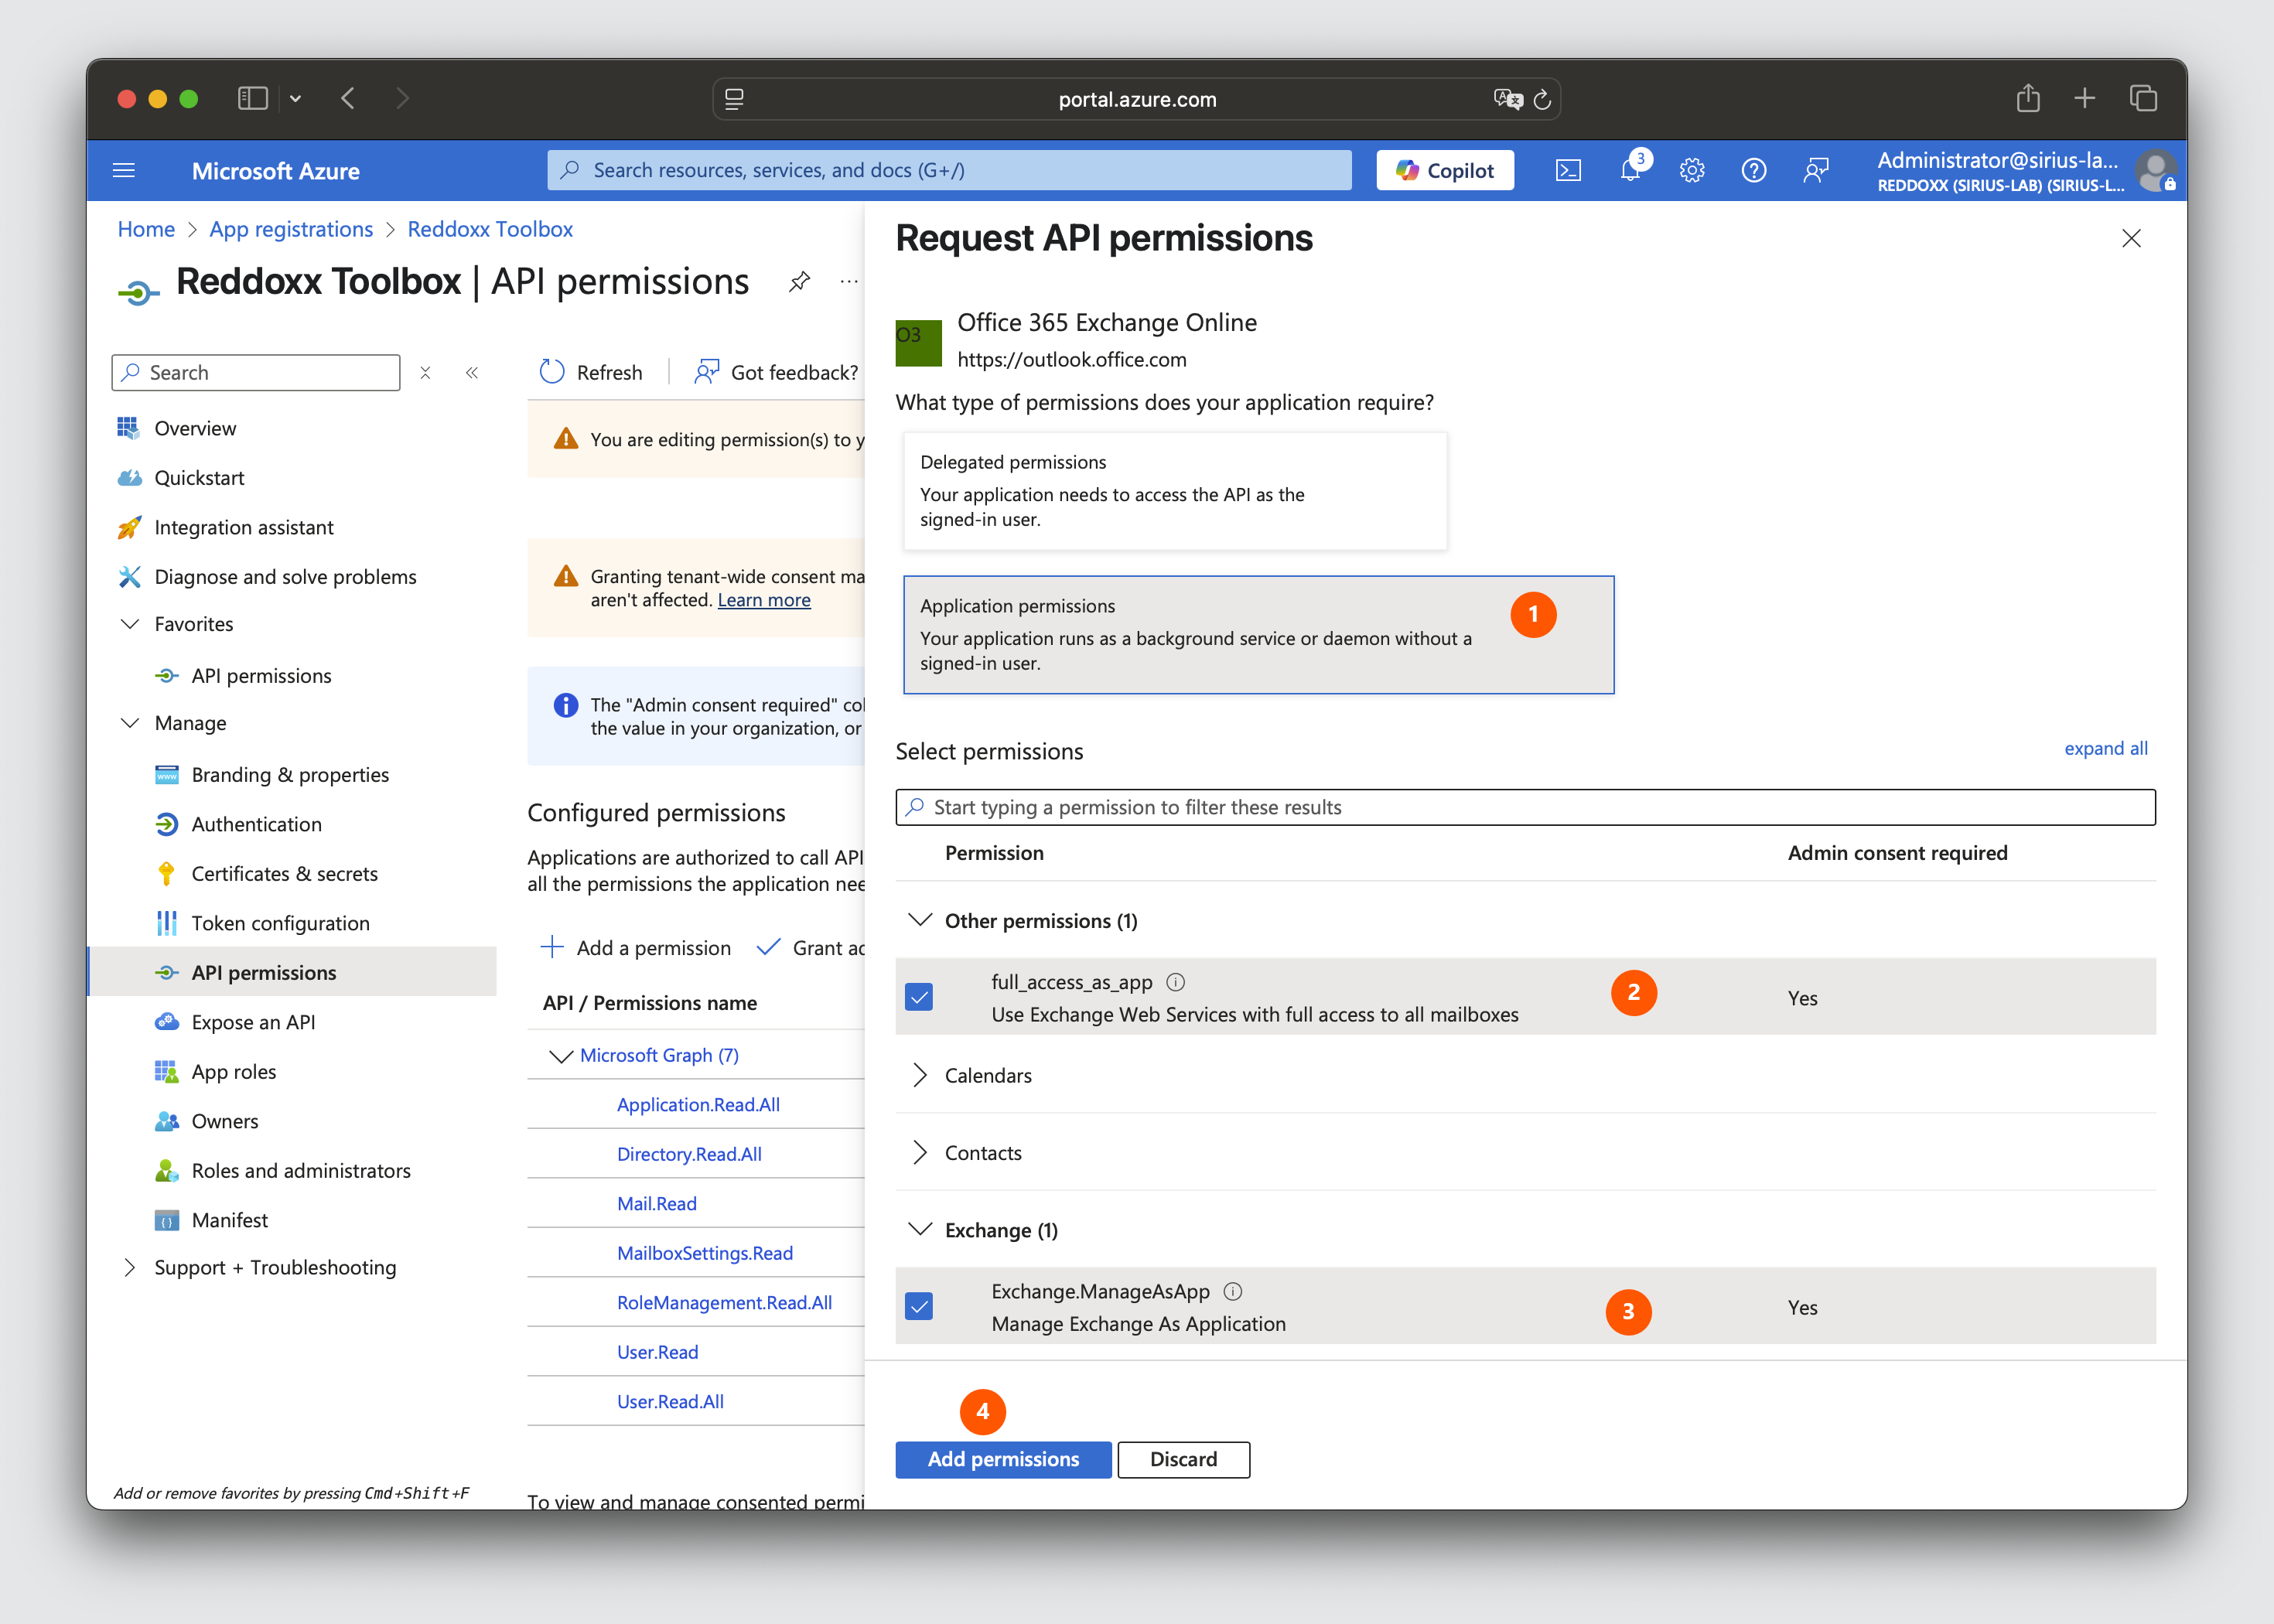Go to Home breadcrumb

[146, 229]
